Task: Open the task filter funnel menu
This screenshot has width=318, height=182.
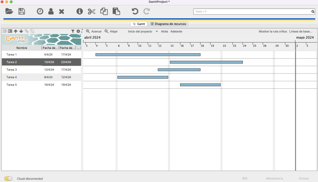Action: point(73,31)
